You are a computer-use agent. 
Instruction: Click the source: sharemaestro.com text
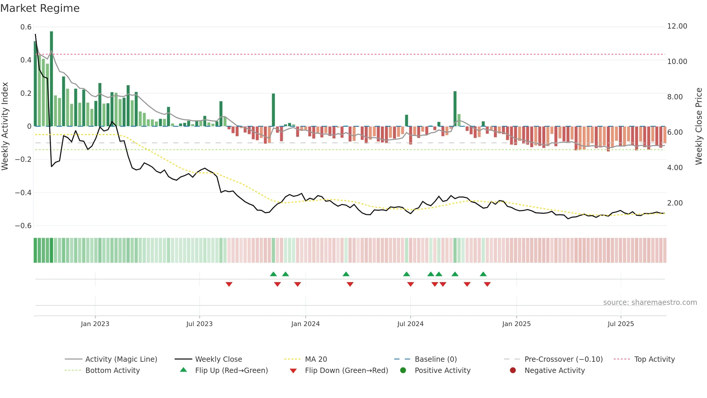(x=650, y=302)
